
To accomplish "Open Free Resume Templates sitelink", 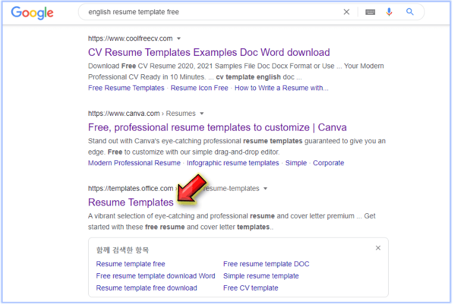I will (126, 88).
